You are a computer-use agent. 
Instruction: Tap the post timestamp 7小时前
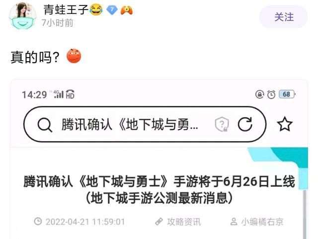click(58, 23)
